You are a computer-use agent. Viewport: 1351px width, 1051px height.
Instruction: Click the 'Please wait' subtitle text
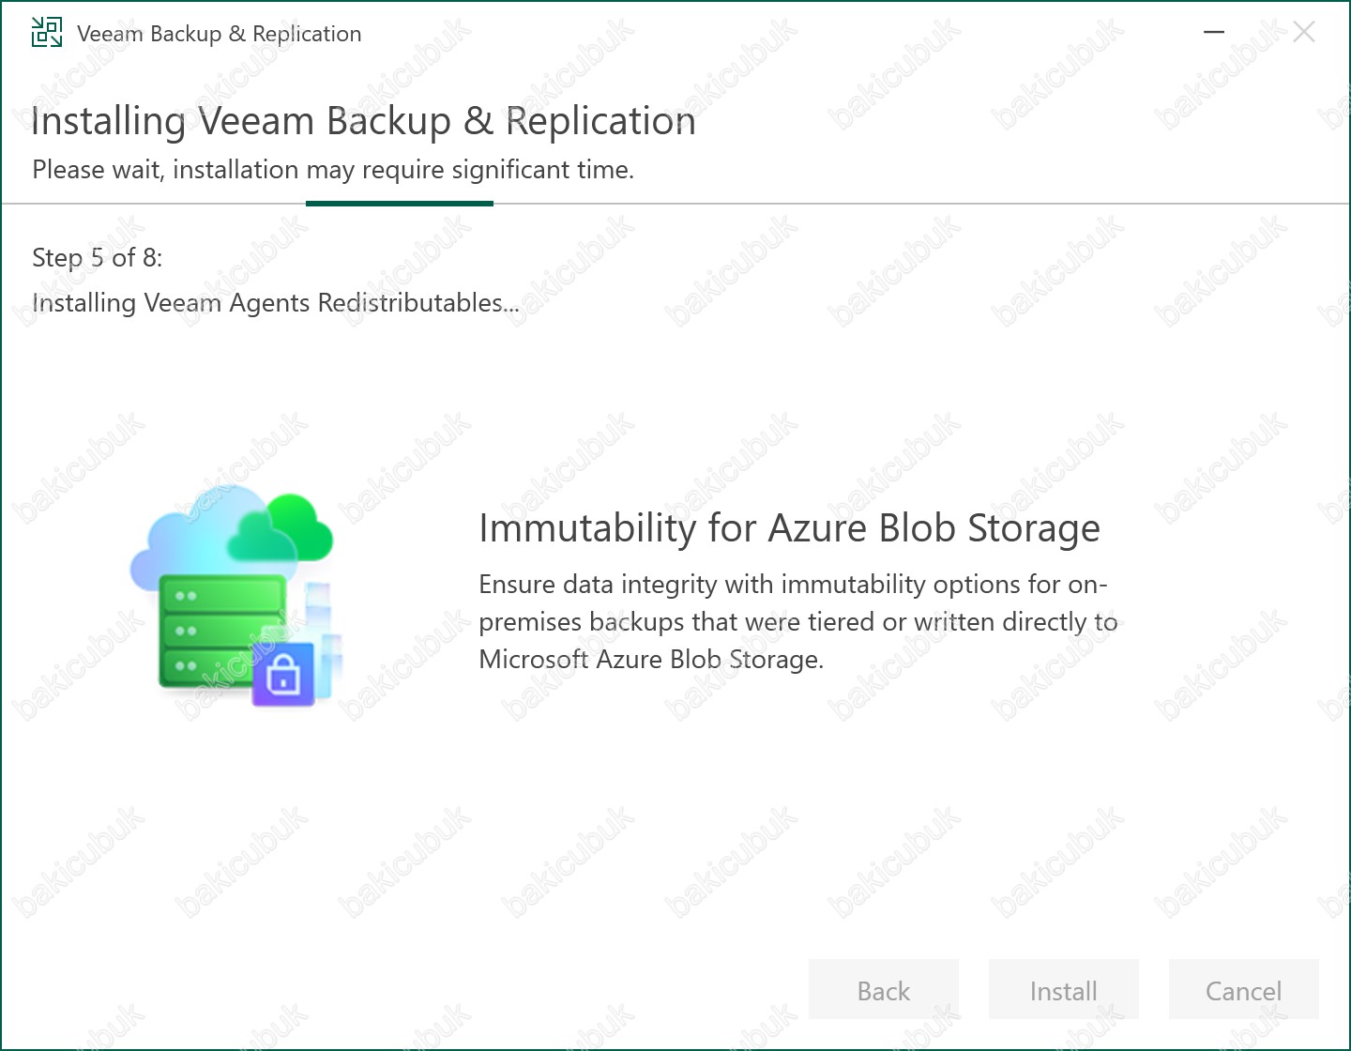(x=333, y=170)
